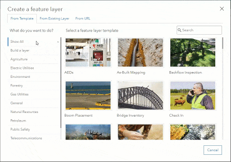Open the From URL tab
Viewport: 231px width, 162px height.
(x=83, y=18)
